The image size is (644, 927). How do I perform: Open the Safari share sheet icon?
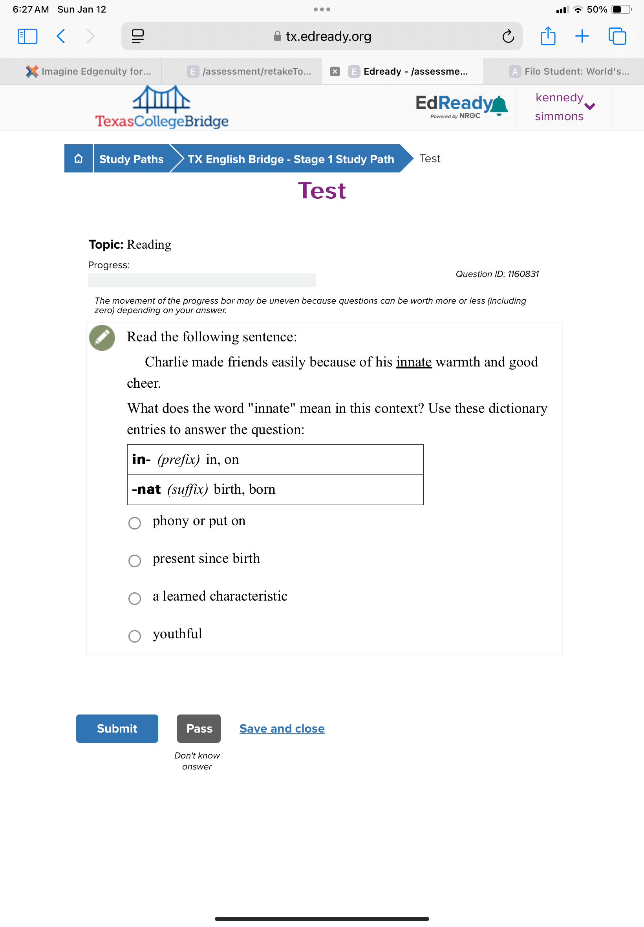(547, 36)
